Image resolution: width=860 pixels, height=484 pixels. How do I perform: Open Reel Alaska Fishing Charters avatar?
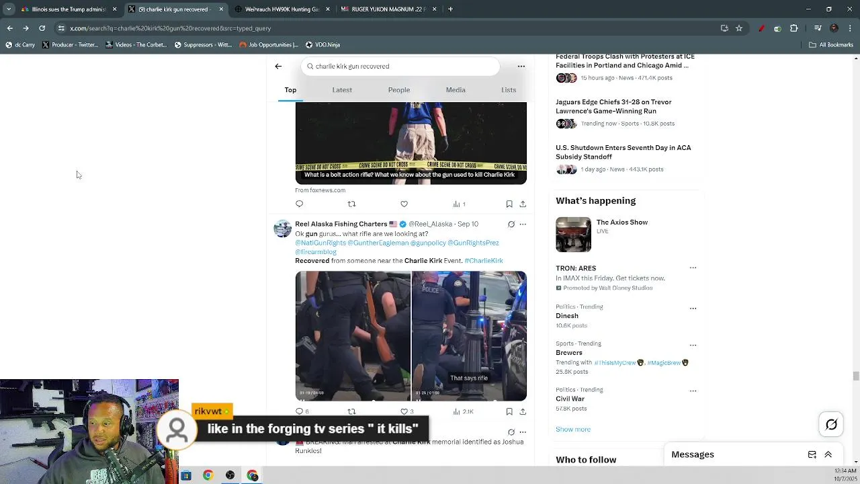[x=282, y=229]
